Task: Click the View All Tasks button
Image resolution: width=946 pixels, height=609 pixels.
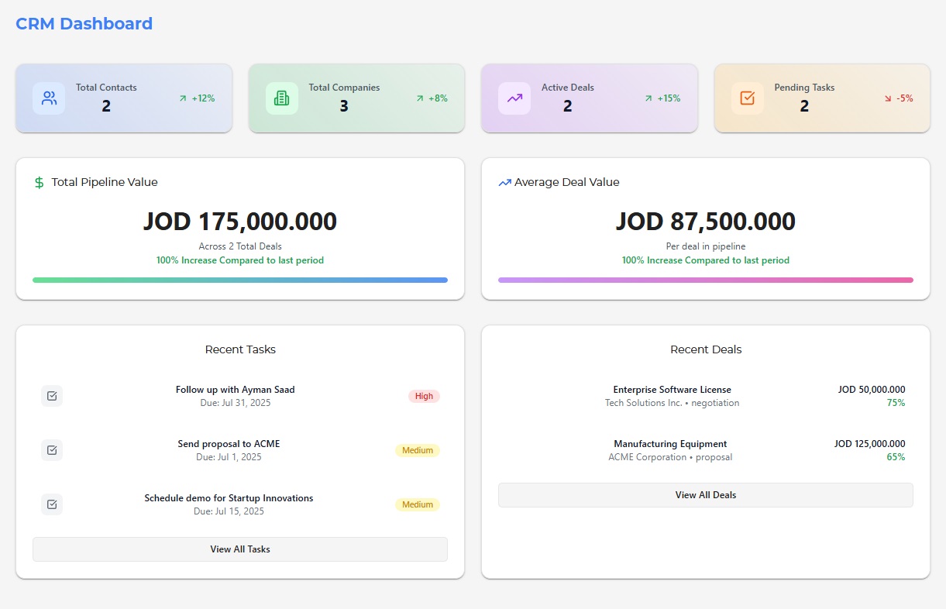Action: pos(239,549)
